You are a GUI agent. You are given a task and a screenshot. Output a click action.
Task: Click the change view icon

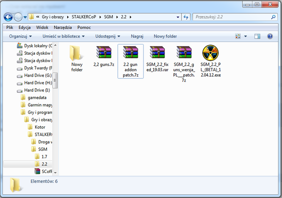[238, 36]
